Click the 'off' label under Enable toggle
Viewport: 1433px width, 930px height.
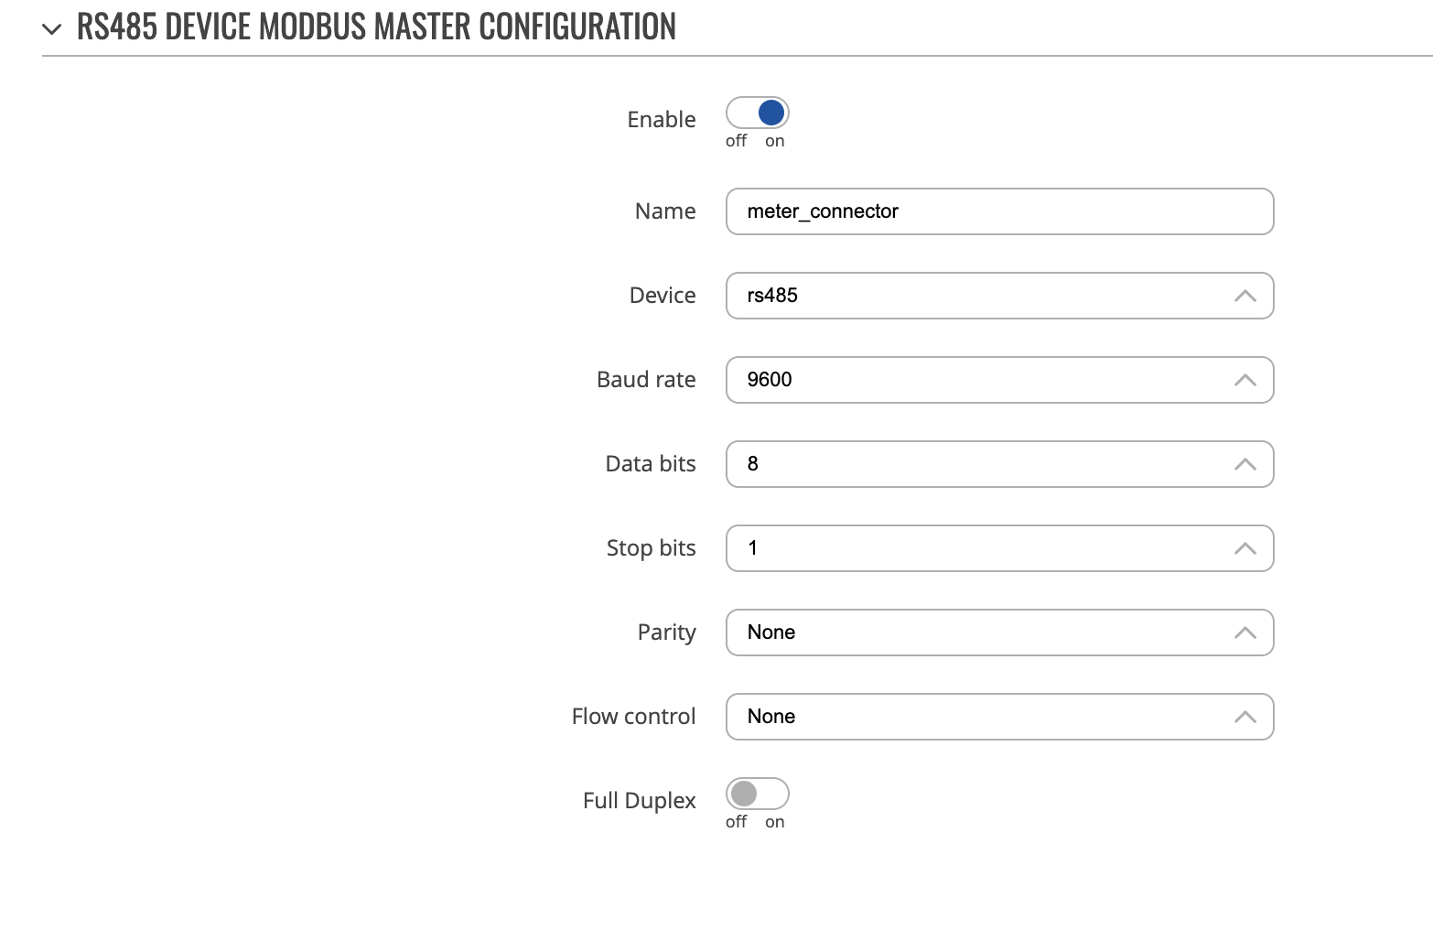tap(736, 141)
